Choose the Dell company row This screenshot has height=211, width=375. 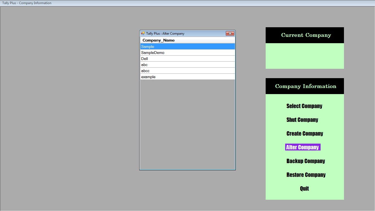[x=188, y=59]
